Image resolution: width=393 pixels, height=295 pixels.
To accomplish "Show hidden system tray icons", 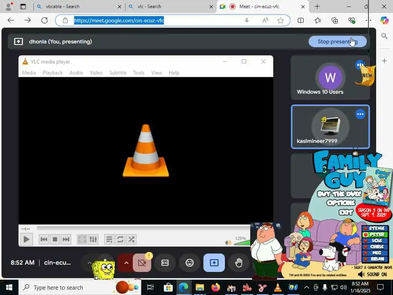I will click(306, 287).
